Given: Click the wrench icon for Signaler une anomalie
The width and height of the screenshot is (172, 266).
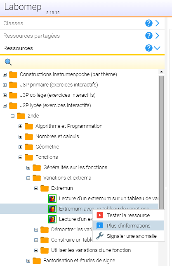Looking at the screenshot, I should tap(100, 236).
